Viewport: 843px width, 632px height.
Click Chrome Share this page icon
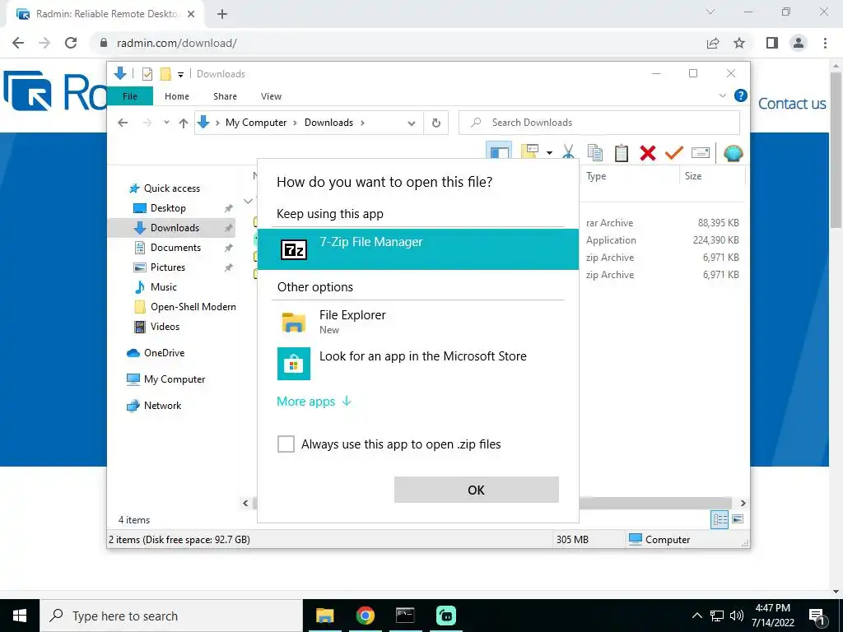point(713,43)
